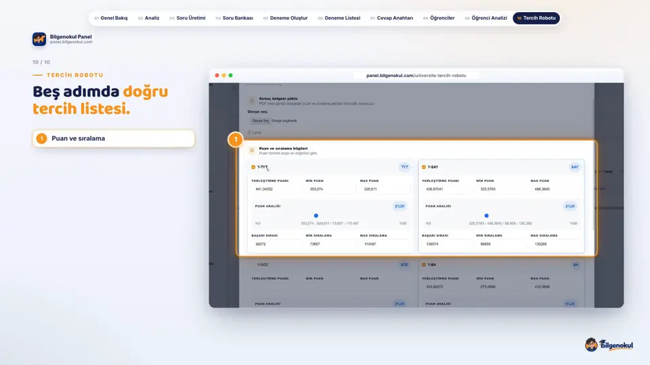Open the ±%20 range selector in Y-SAY card
The image size is (650, 365).
(570, 206)
